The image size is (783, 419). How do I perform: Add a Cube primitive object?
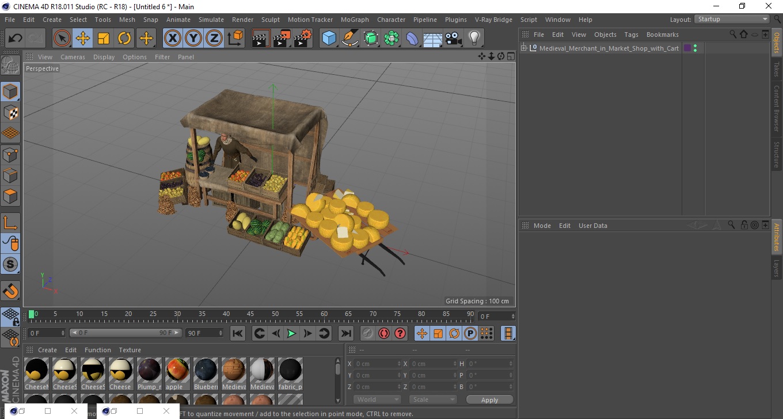329,39
